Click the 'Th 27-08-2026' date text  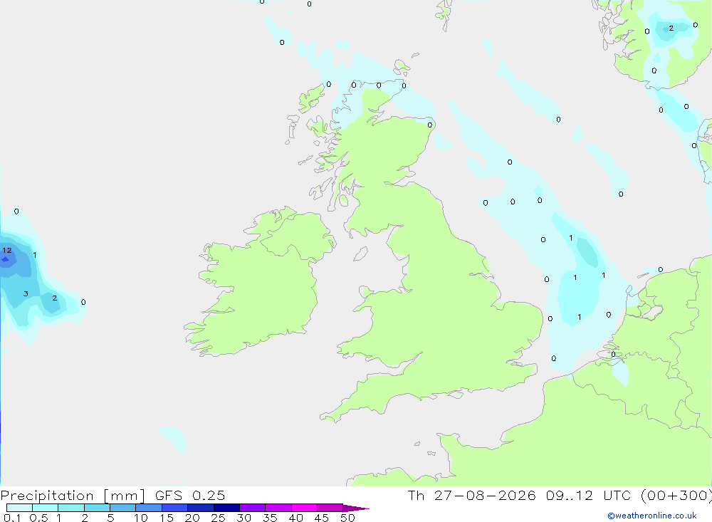tap(472, 495)
